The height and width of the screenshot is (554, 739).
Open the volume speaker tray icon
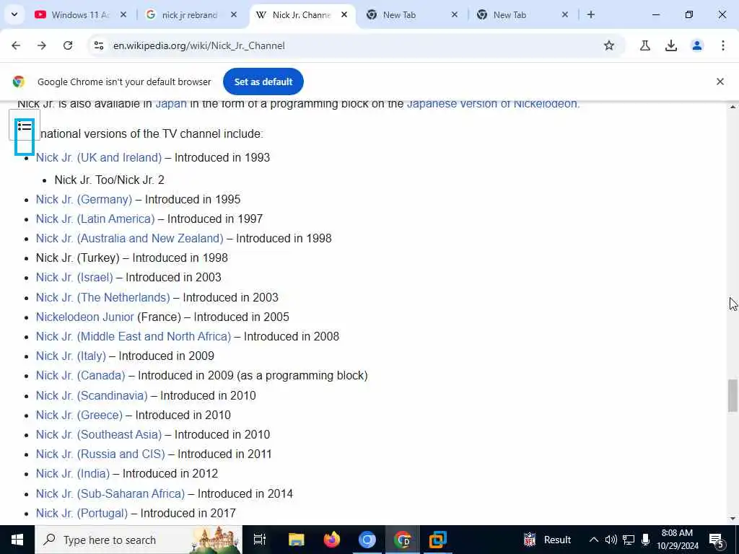[611, 540]
